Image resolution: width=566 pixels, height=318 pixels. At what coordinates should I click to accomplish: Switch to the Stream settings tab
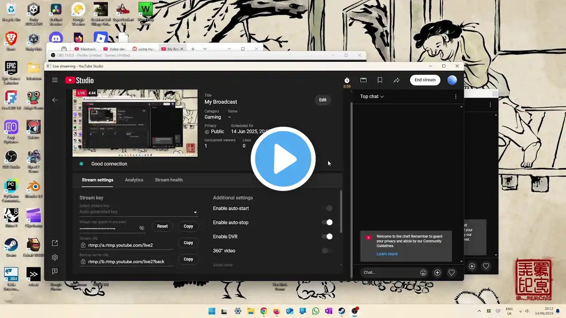(x=97, y=180)
